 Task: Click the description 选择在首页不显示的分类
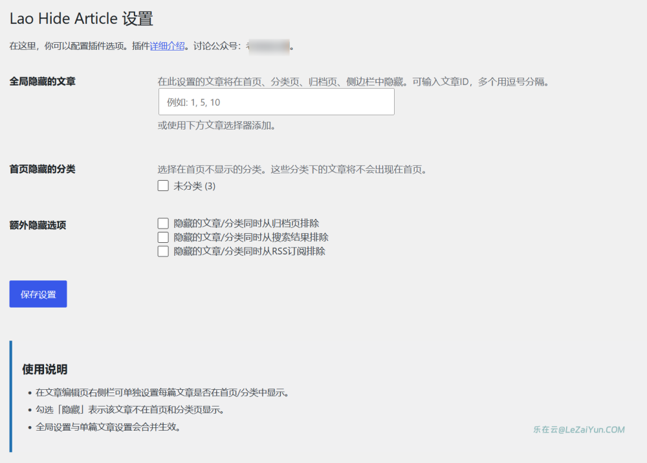pos(292,170)
